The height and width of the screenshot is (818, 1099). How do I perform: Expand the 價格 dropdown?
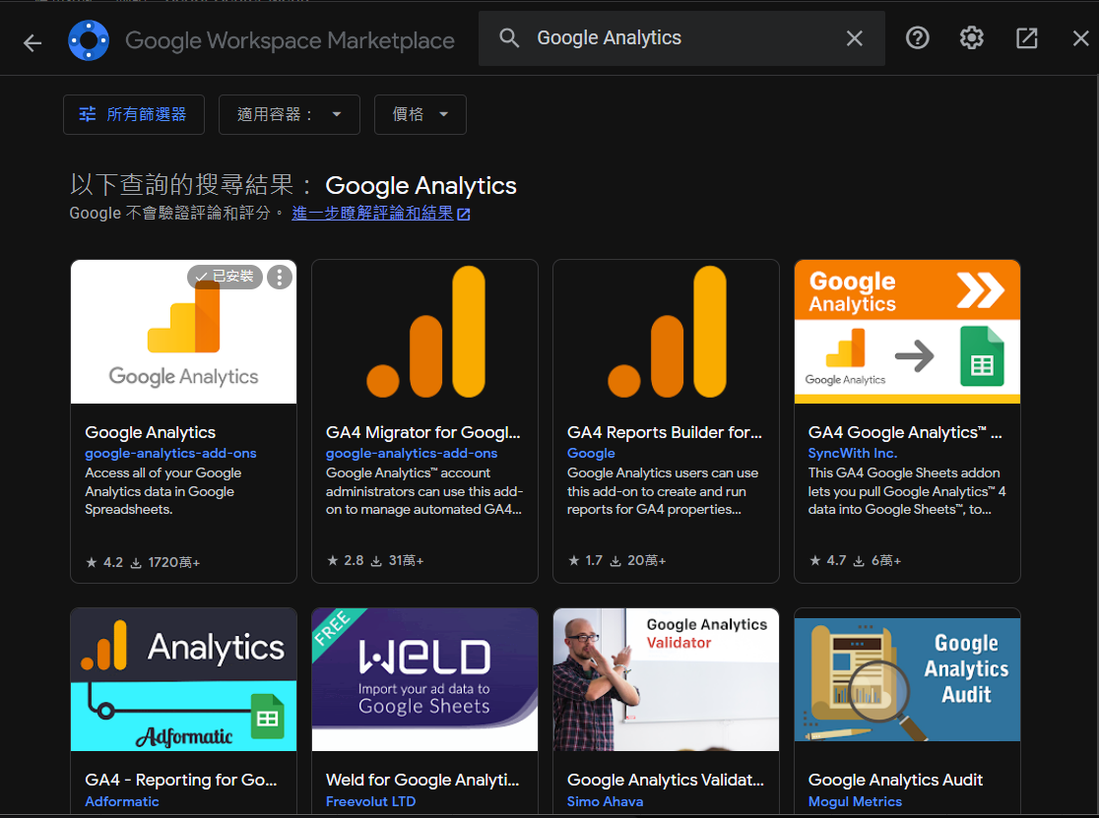click(x=420, y=114)
